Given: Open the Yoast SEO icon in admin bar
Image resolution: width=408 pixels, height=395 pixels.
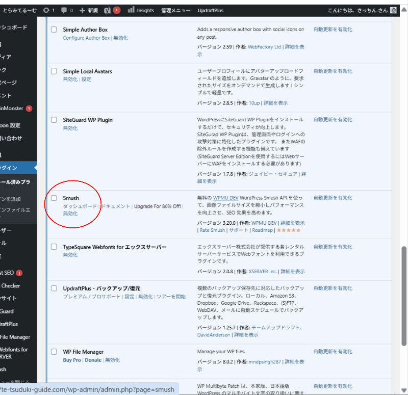Looking at the screenshot, I should 107,10.
